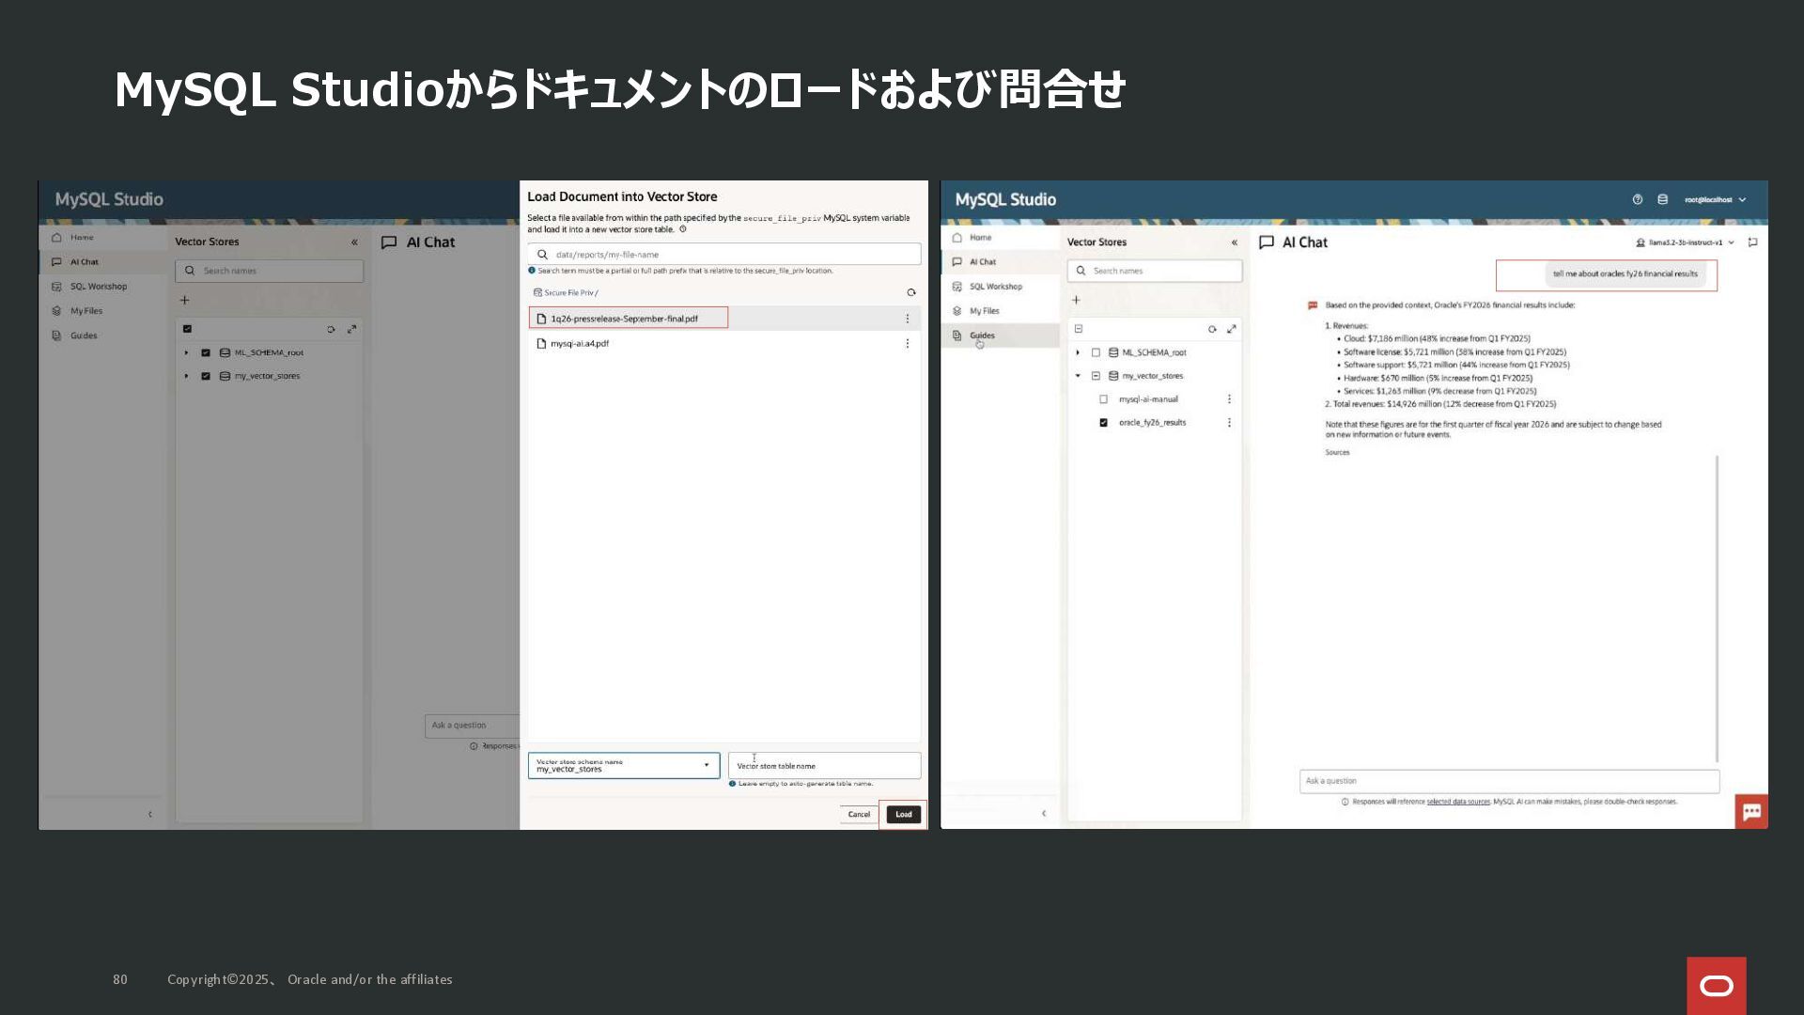Click the help icon in right header
The height and width of the screenshot is (1015, 1804).
coord(1638,199)
